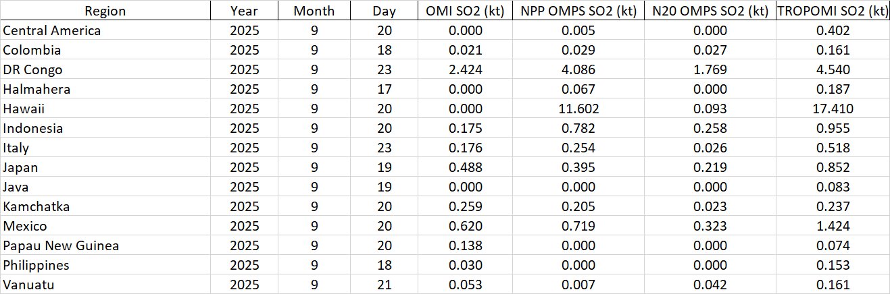Click the Region column header
This screenshot has width=890, height=294.
pyautogui.click(x=105, y=11)
